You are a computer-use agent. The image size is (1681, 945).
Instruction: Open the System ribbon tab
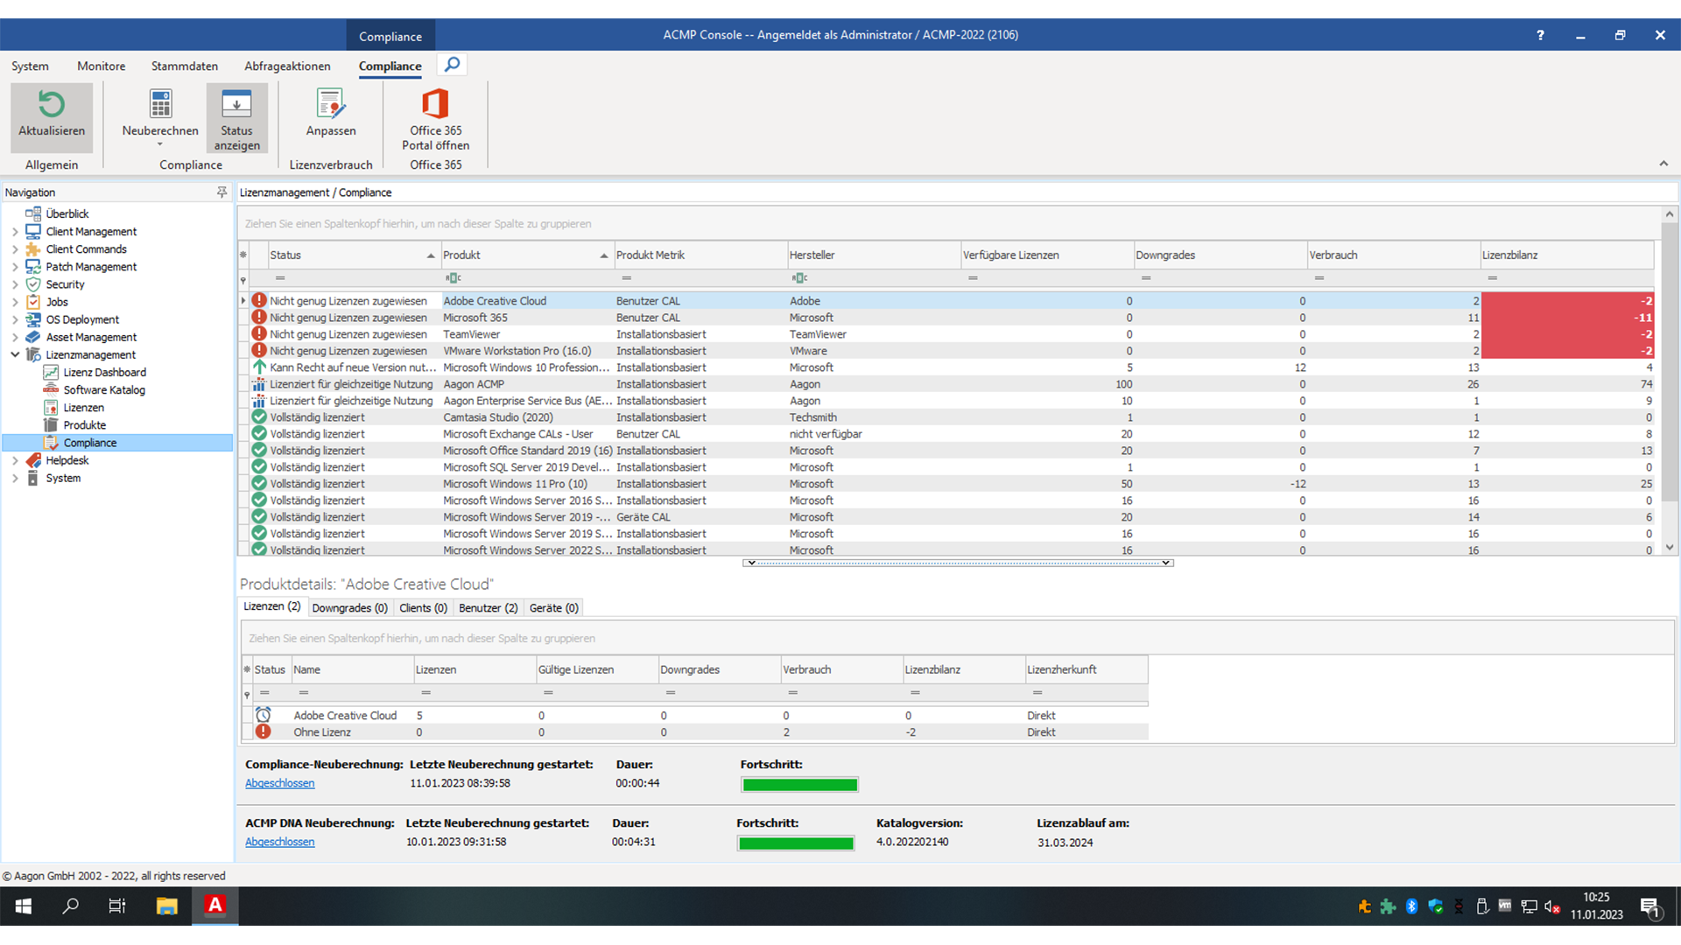tap(30, 66)
